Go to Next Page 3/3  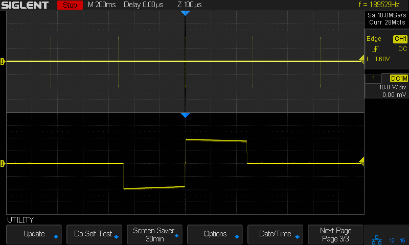tap(335, 234)
